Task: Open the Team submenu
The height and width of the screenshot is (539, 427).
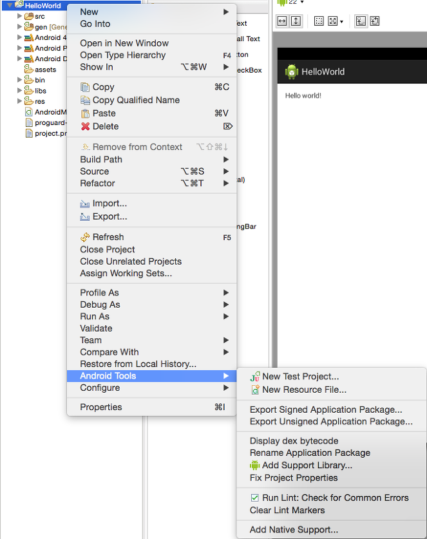Action: (151, 340)
